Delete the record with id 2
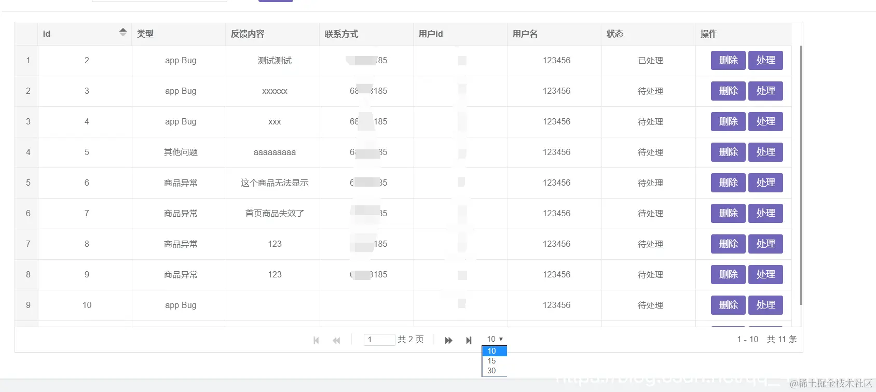Screen dimensions: 876x392 pyautogui.click(x=728, y=60)
